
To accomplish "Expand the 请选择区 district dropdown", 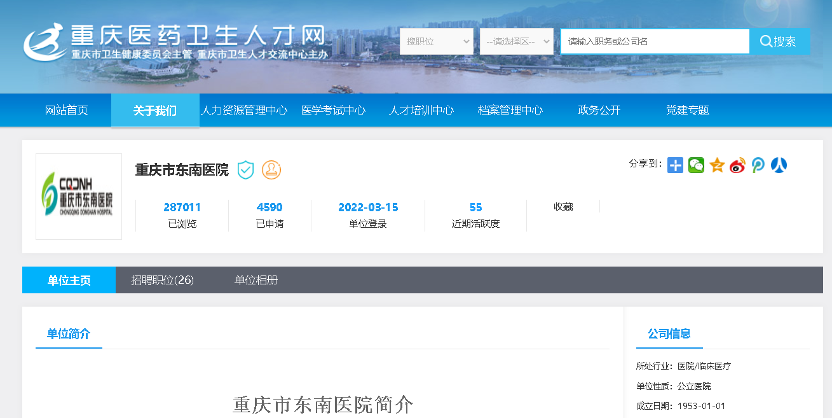I will click(x=516, y=41).
